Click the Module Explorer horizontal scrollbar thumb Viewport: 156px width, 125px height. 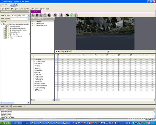click(8, 103)
